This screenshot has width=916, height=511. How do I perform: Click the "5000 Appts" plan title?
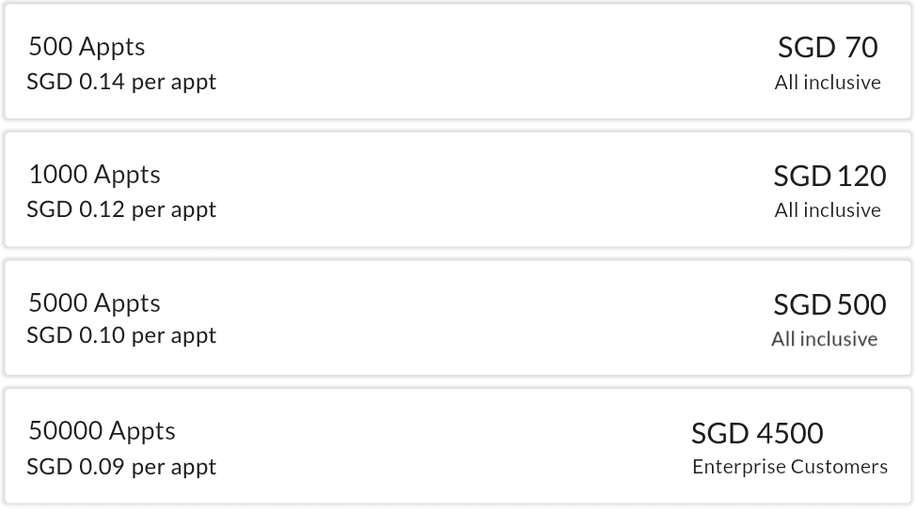click(94, 303)
